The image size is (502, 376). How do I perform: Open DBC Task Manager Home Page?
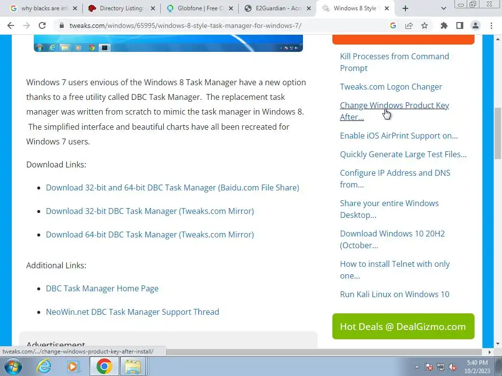[102, 288]
